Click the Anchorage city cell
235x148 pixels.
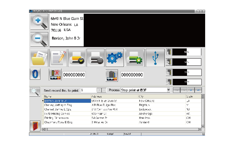click(162, 114)
